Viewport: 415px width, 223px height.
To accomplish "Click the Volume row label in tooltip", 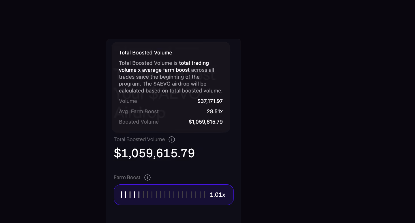I will tap(128, 101).
